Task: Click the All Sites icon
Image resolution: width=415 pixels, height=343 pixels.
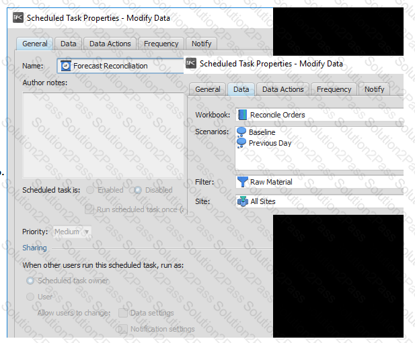Action: coord(243,201)
